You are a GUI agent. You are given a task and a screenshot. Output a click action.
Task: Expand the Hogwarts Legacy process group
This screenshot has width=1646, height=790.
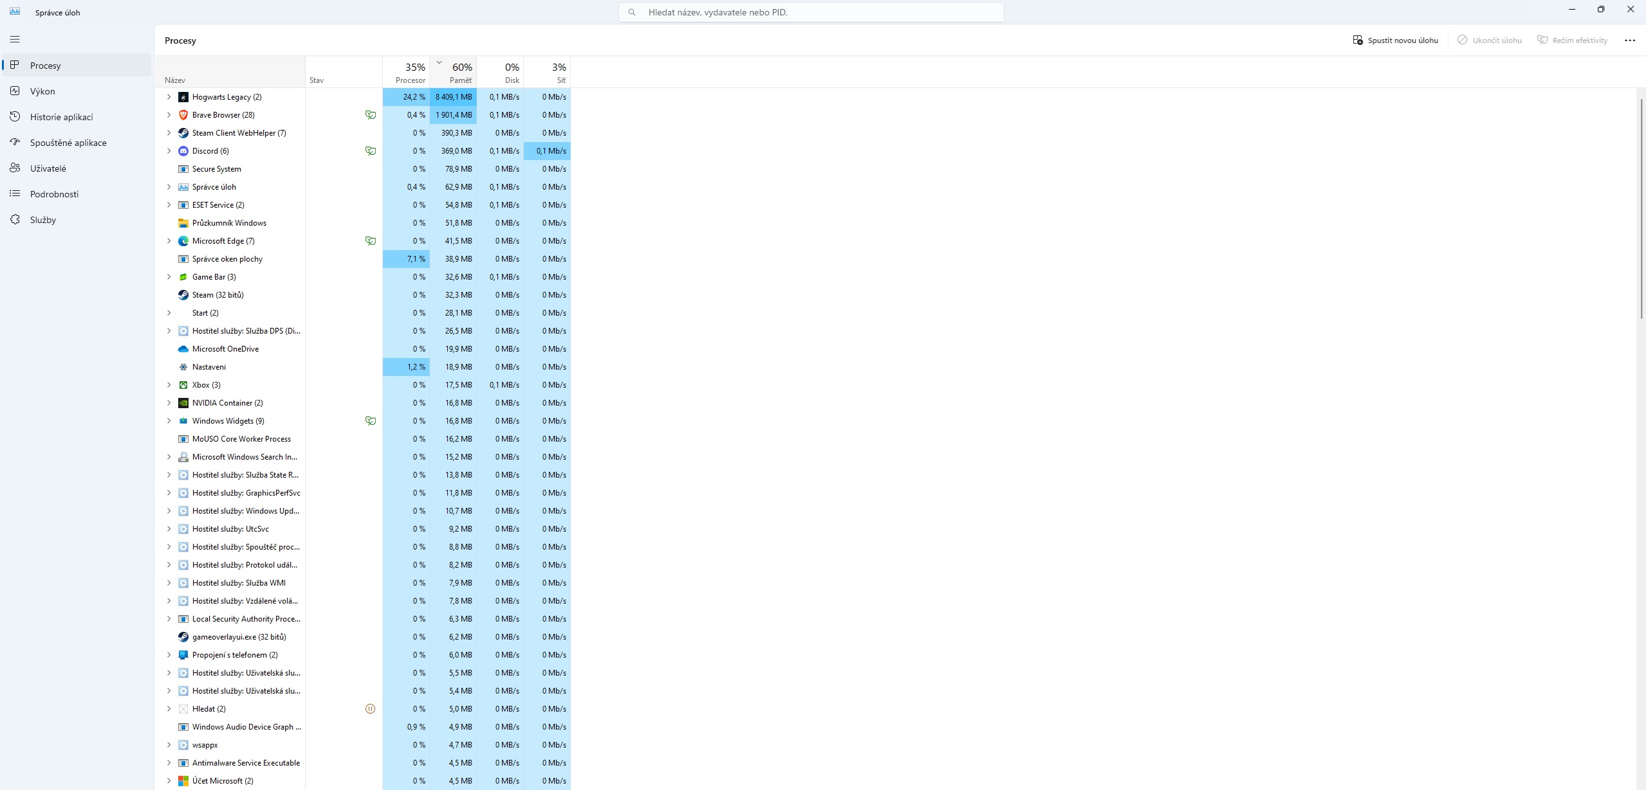(169, 97)
